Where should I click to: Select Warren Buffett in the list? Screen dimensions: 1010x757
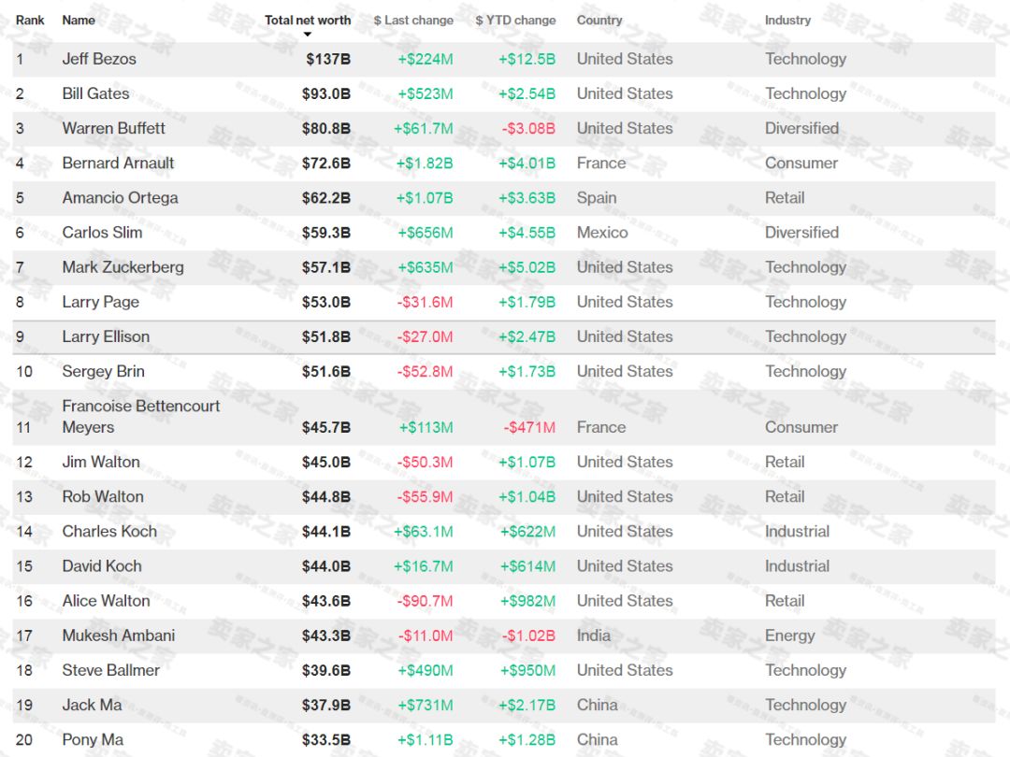click(x=113, y=128)
